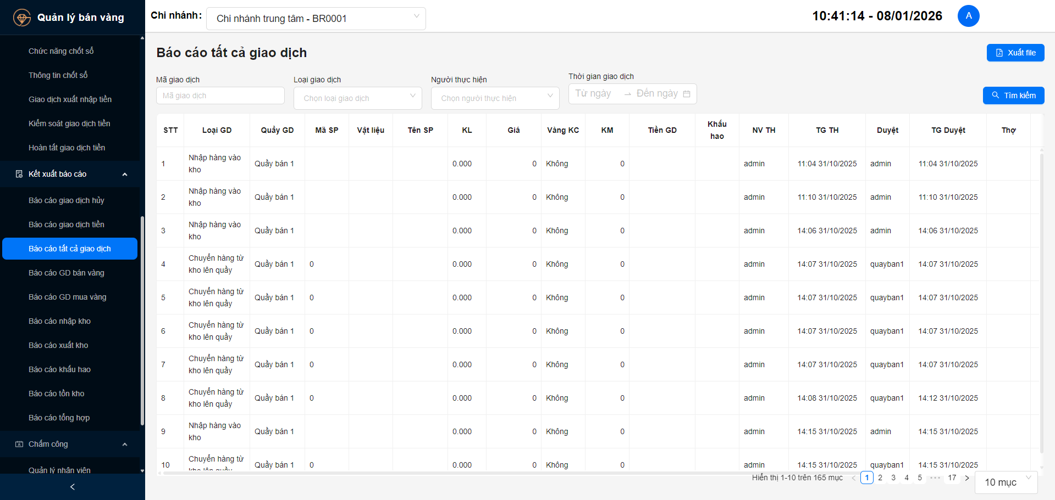Click the Mã giao dịch input field
The image size is (1055, 500).
[x=220, y=95]
